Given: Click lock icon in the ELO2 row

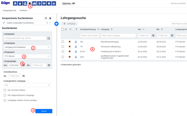Looking at the screenshot, I should click(x=76, y=52).
